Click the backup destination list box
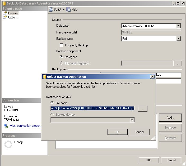Viewport: 186px width, 166px height. 106,145
